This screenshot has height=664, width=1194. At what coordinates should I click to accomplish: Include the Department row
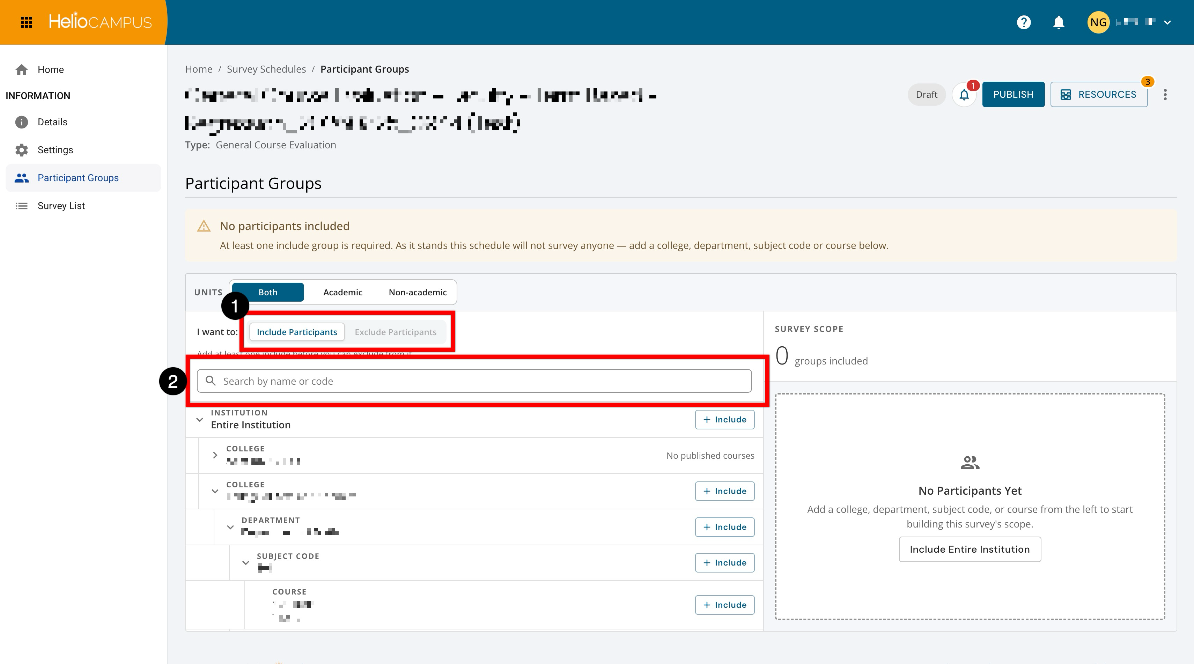point(724,527)
